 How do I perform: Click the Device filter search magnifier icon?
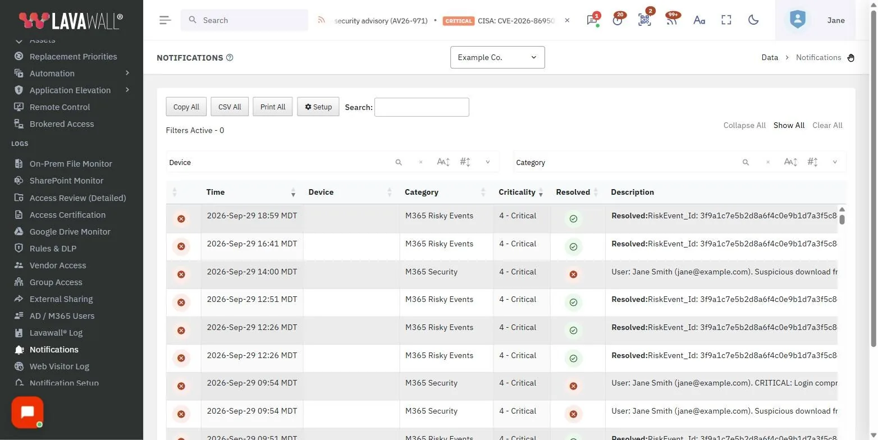399,162
